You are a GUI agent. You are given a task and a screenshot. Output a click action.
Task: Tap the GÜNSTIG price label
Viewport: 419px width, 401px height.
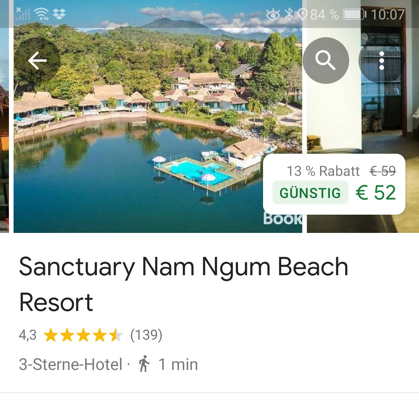pyautogui.click(x=310, y=193)
